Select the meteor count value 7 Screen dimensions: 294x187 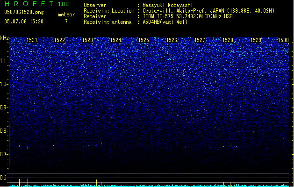coord(66,22)
